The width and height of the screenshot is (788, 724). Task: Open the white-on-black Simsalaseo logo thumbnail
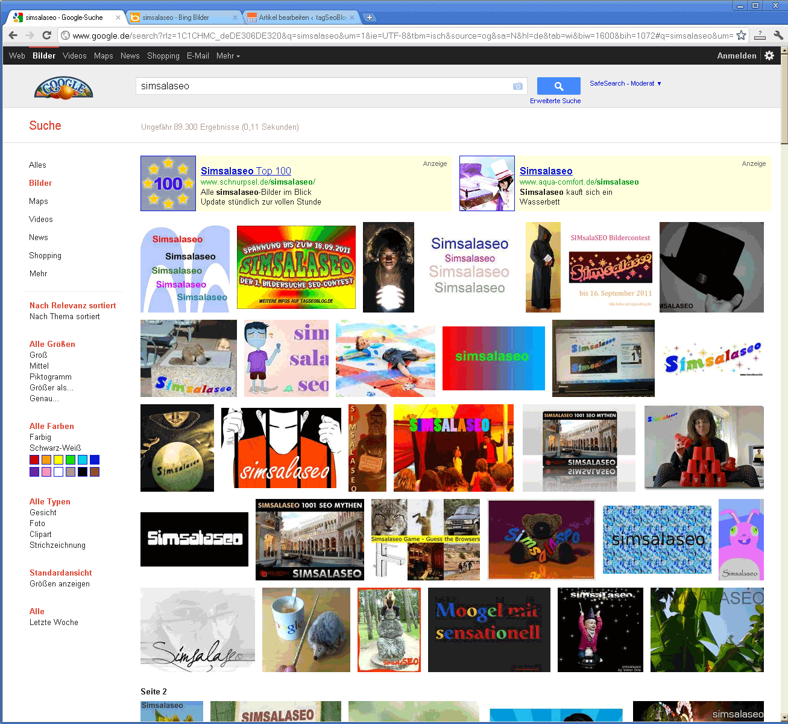[194, 539]
